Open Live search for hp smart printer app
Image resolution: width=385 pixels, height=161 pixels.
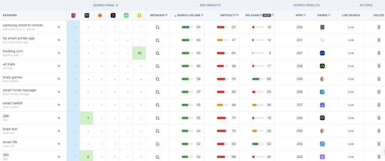[x=351, y=40]
